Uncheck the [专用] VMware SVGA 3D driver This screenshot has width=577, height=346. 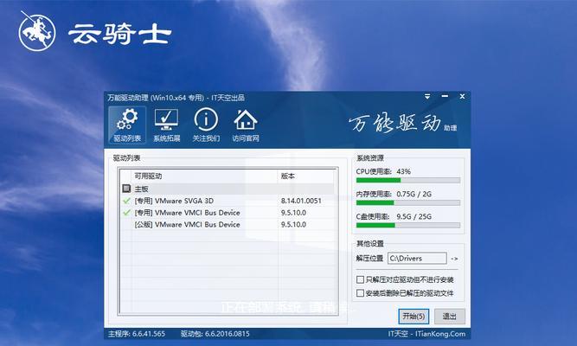pyautogui.click(x=126, y=201)
